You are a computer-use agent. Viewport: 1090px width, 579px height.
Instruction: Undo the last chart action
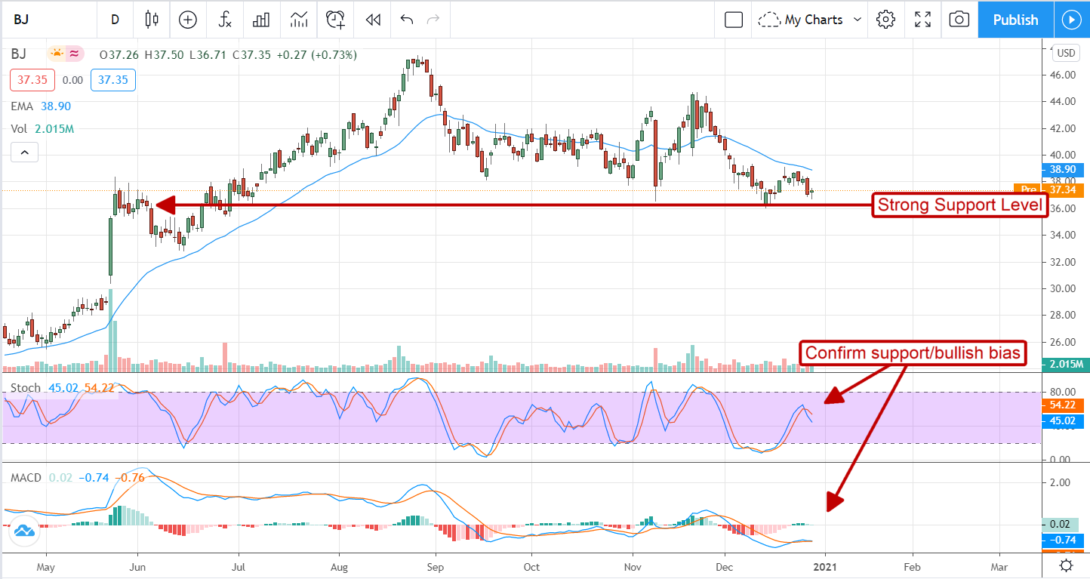(x=407, y=20)
